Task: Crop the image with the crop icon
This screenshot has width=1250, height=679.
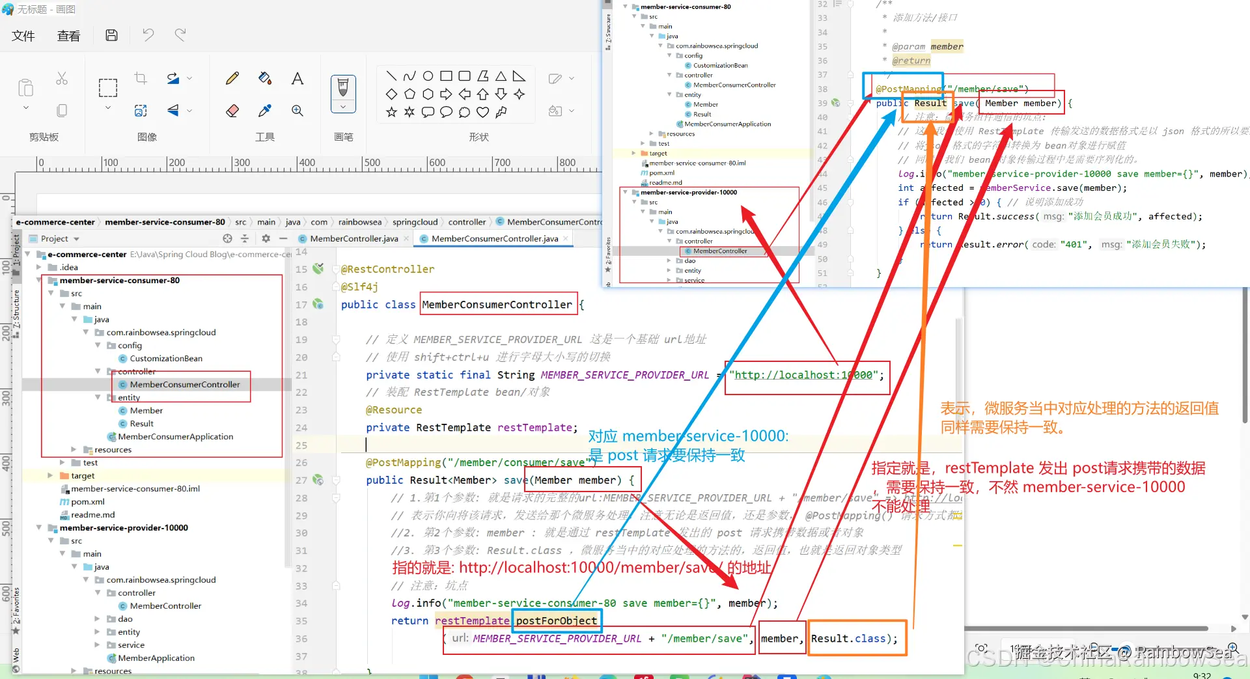Action: click(x=141, y=79)
